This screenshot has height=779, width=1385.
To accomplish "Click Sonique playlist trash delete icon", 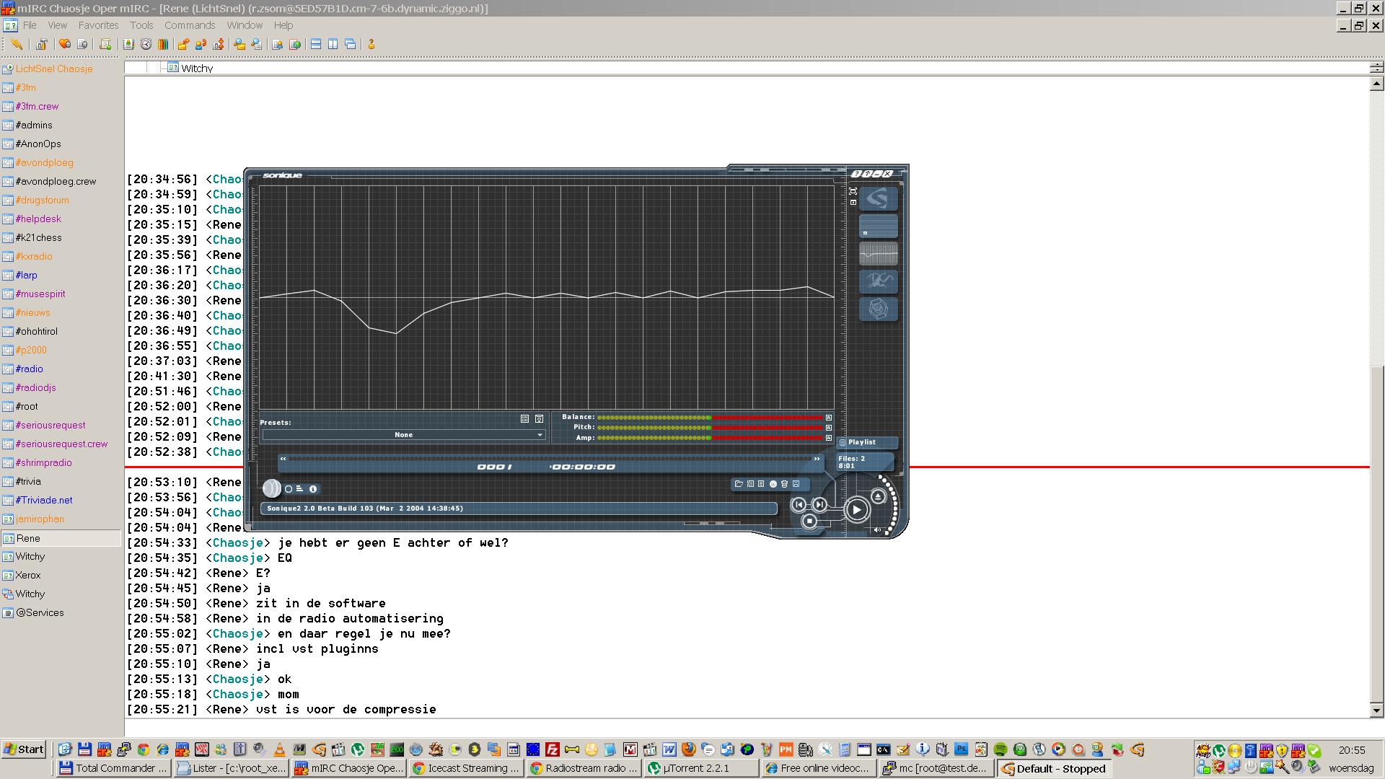I will point(784,484).
